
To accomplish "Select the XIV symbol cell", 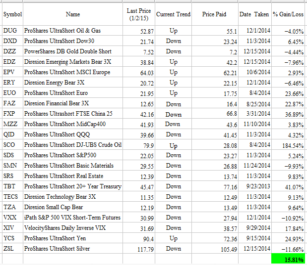I will tap(12, 228).
